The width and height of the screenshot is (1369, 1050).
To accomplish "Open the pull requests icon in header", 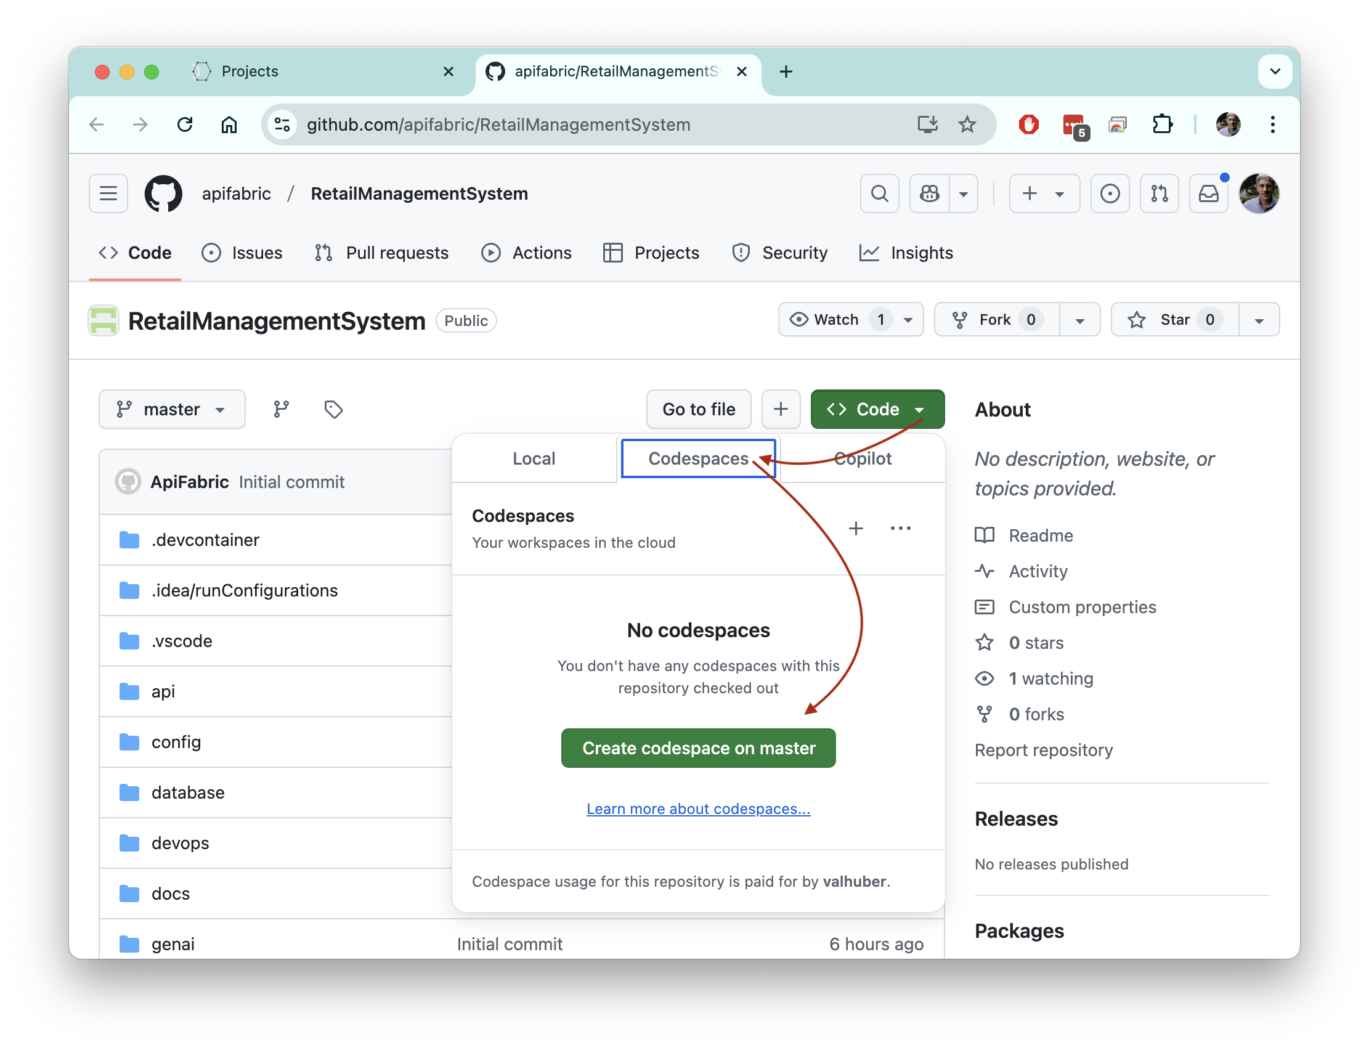I will 1159,193.
